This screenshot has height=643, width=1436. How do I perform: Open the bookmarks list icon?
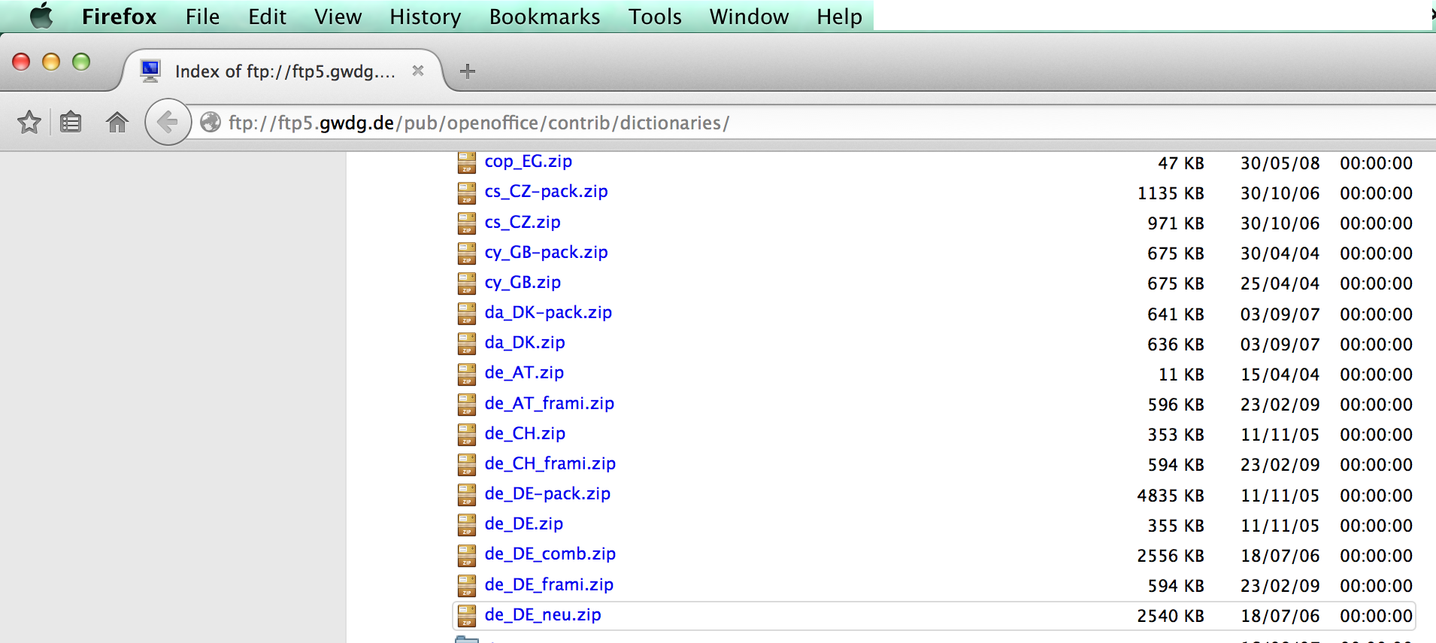[71, 122]
